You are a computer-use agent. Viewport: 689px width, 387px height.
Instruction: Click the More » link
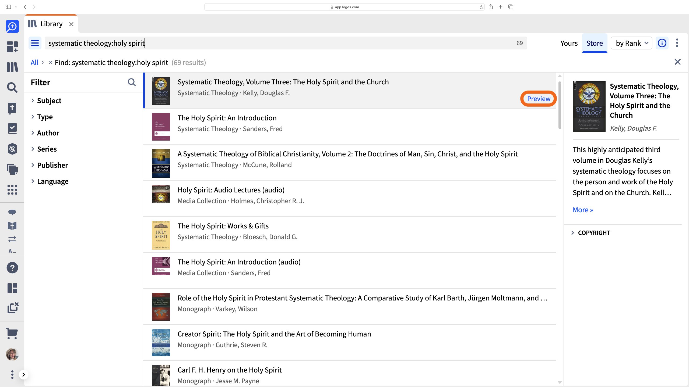pos(583,210)
